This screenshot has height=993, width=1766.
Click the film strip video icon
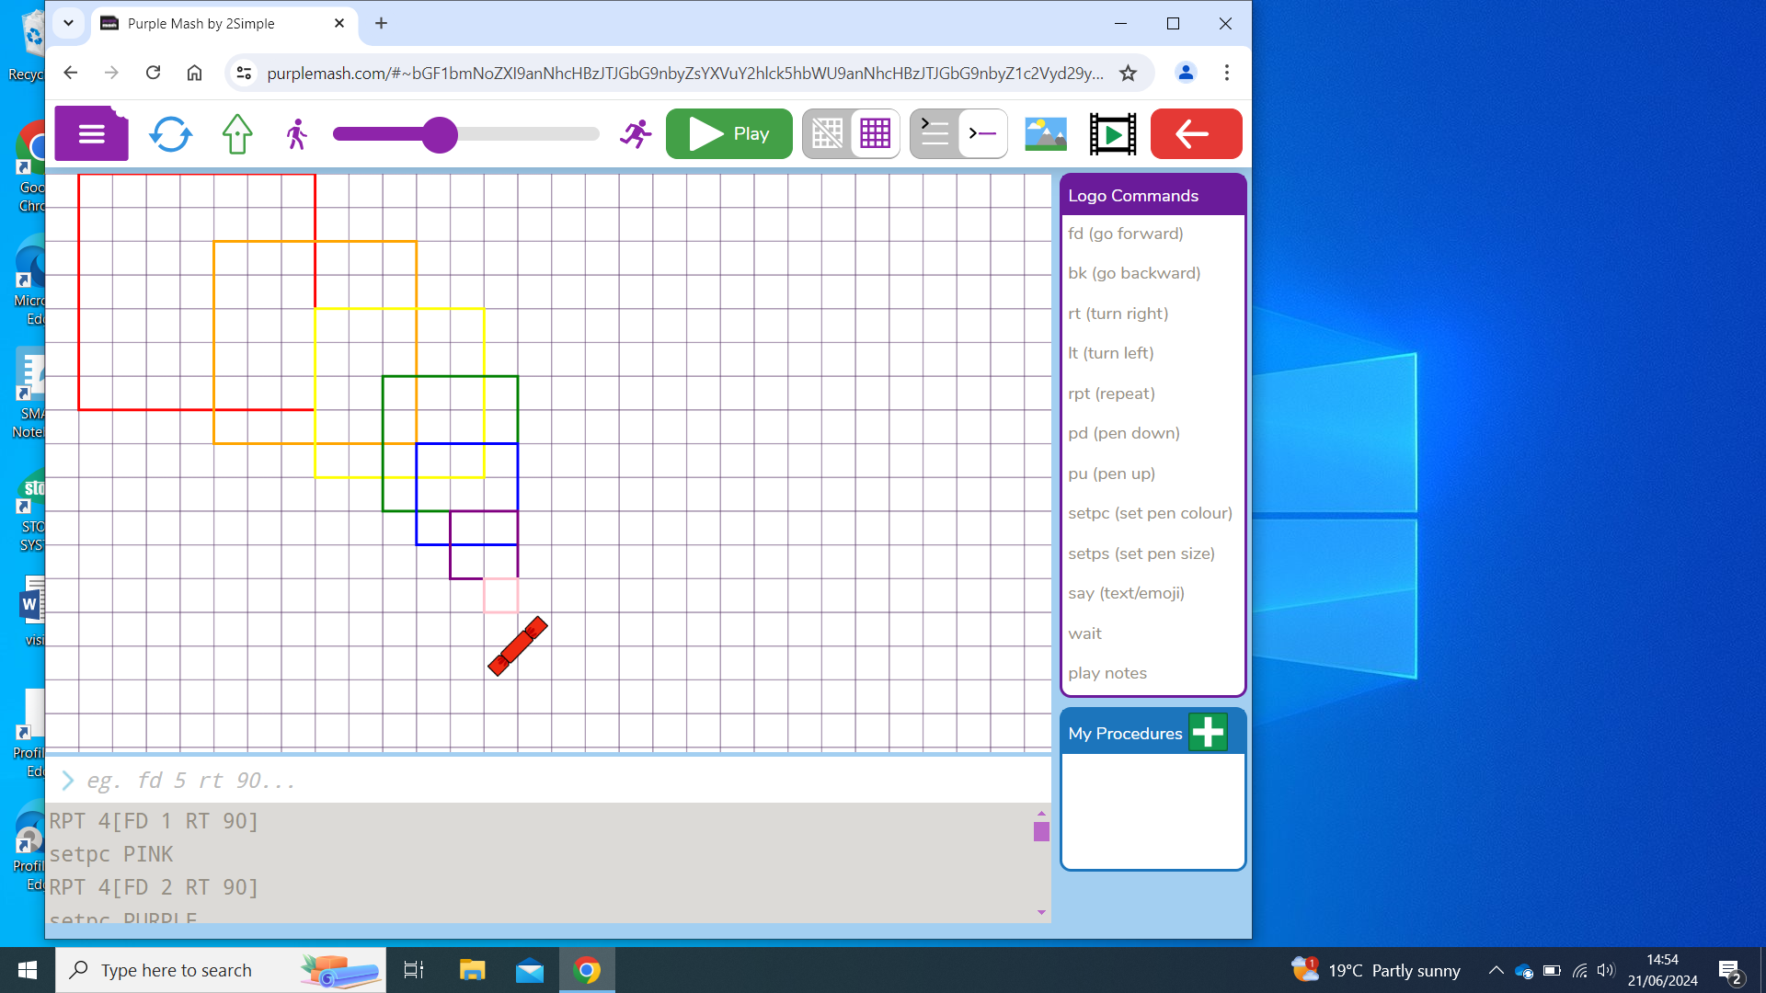point(1112,134)
